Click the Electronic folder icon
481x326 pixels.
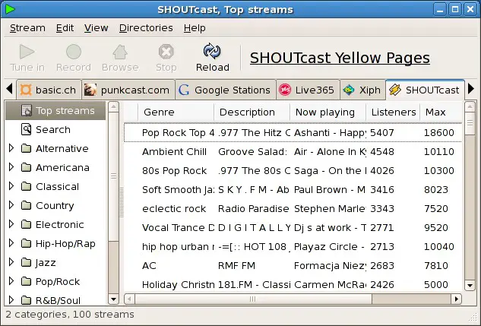[x=27, y=225]
